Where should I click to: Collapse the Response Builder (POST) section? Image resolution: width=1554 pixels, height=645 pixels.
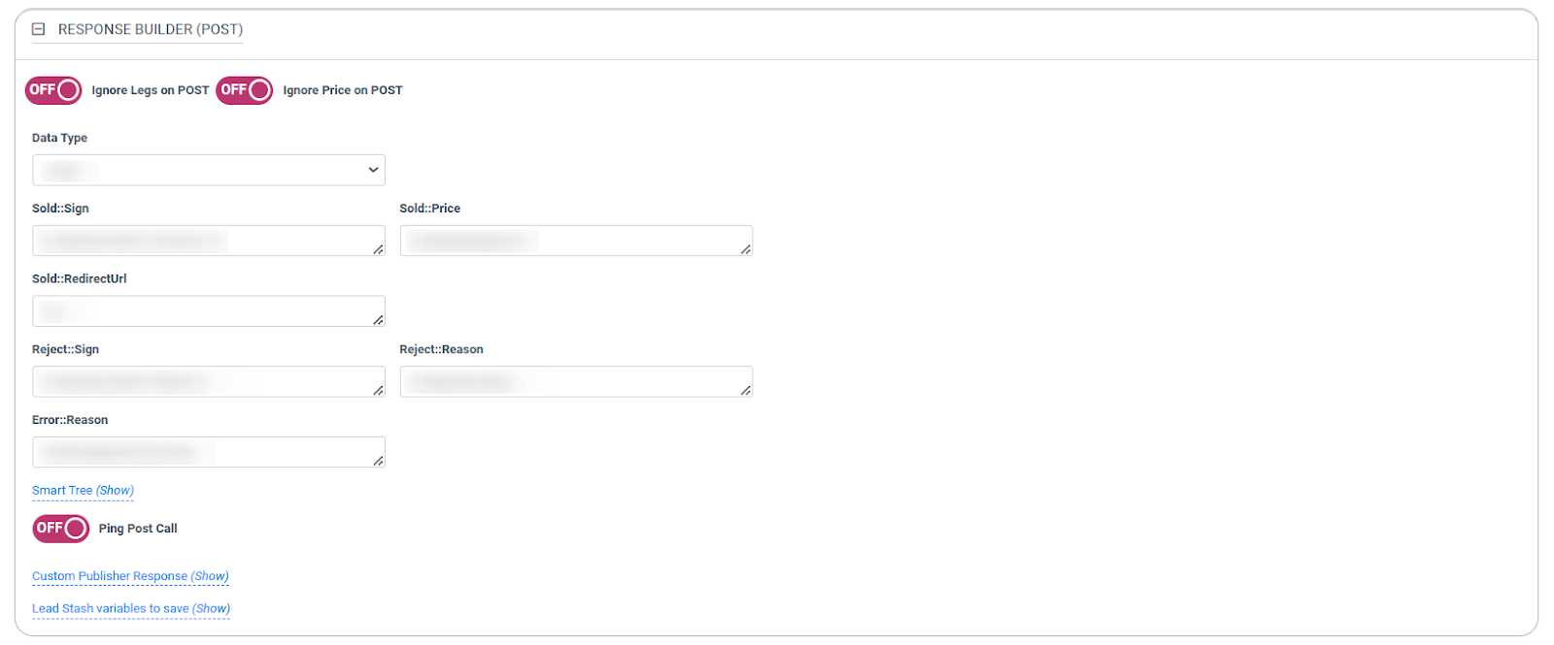pos(39,30)
